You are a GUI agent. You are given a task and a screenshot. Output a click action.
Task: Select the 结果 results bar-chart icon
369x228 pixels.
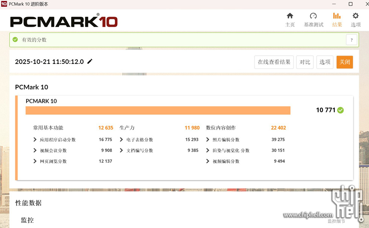tap(337, 16)
